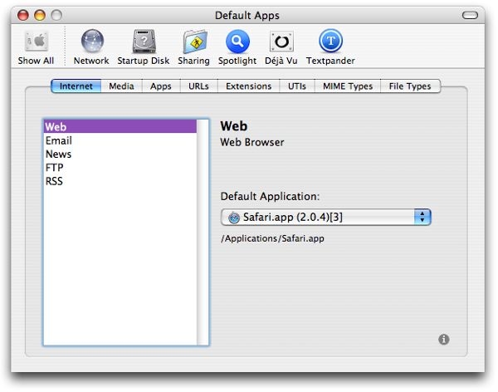Click the toolbar toggle pill button
Screen dimensions: 498x392
click(470, 15)
